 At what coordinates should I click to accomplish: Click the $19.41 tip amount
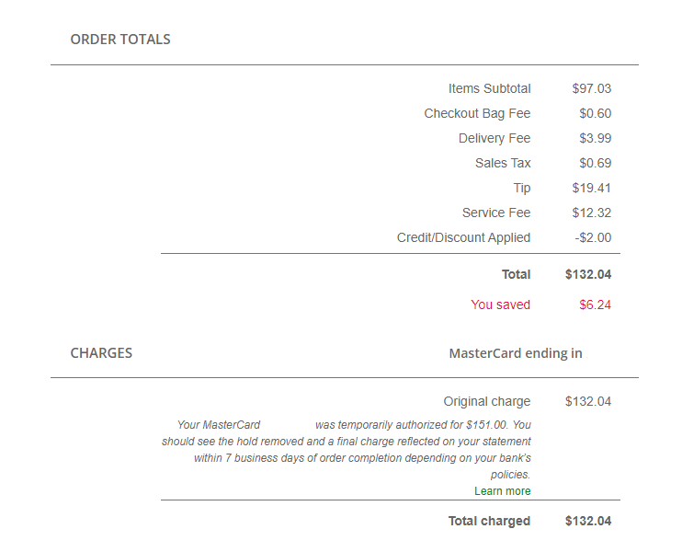tap(591, 189)
